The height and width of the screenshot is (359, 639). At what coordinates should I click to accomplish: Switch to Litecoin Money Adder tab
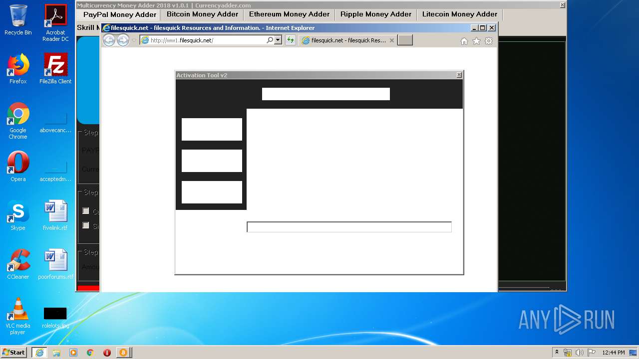460,14
